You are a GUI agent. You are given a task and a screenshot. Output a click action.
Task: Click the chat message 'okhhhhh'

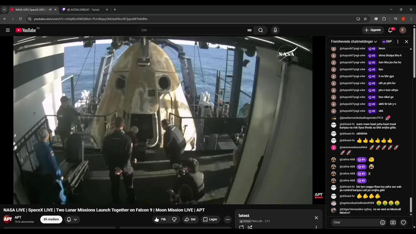(362, 134)
